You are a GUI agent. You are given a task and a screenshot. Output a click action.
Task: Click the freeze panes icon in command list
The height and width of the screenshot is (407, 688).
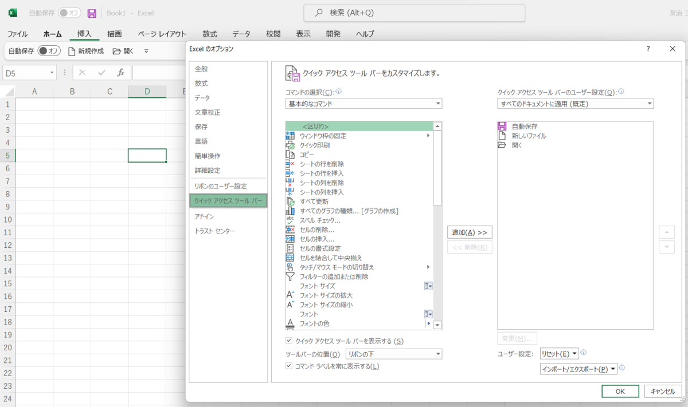pos(290,136)
